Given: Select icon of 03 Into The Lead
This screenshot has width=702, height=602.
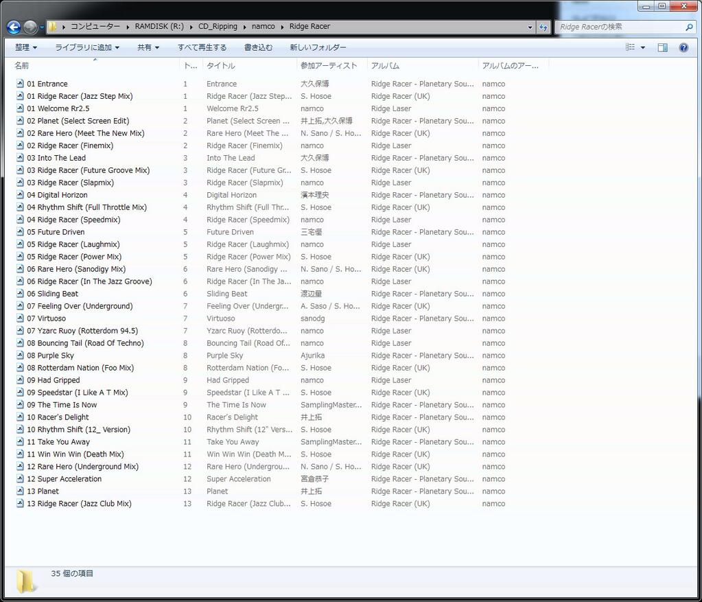Looking at the screenshot, I should tap(20, 157).
